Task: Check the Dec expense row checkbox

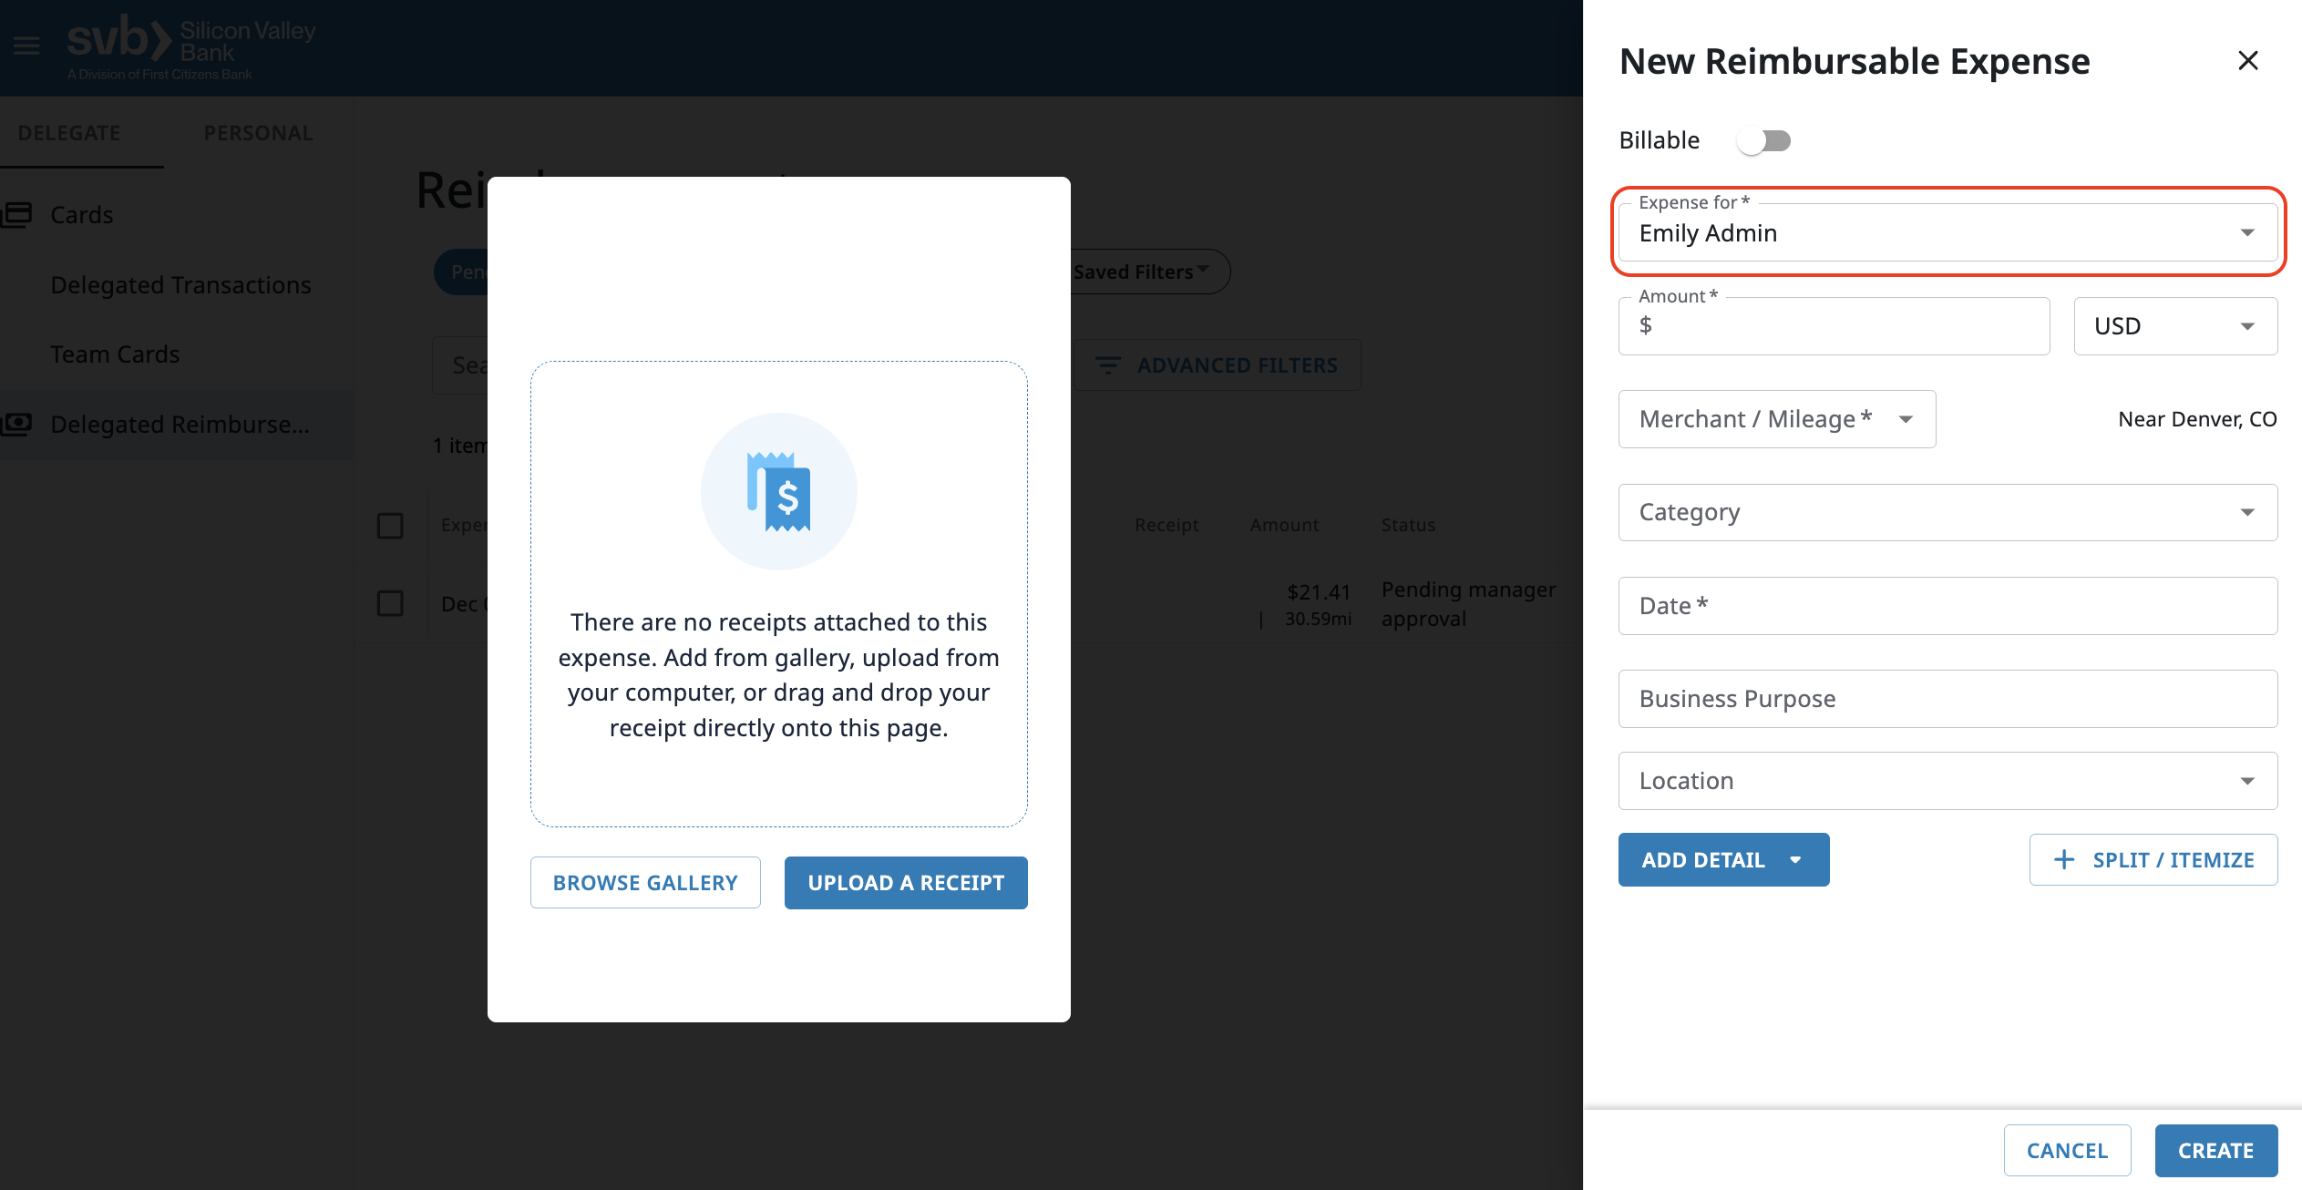Action: click(x=390, y=603)
